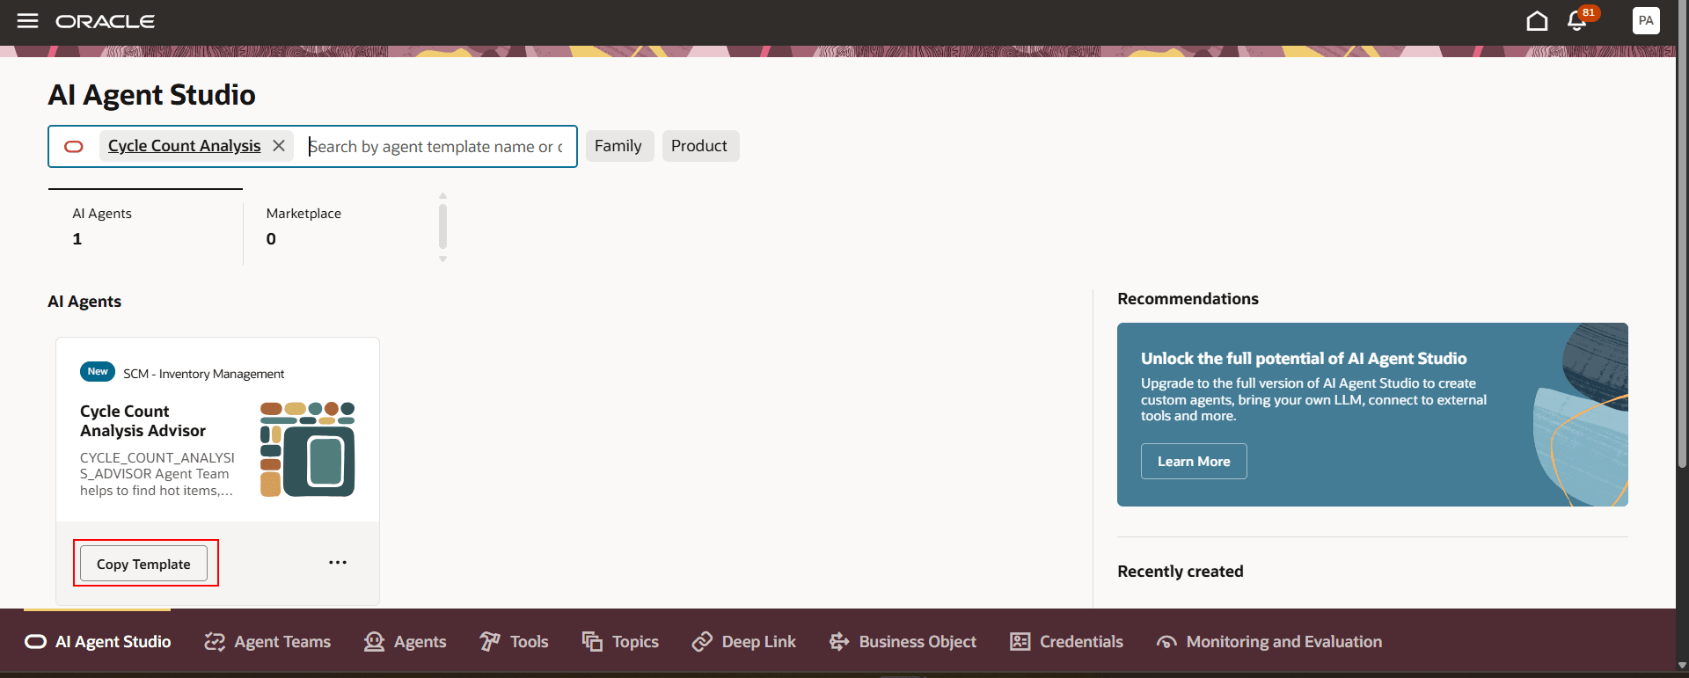1689x678 pixels.
Task: Open the hamburger navigation menu
Action: (28, 20)
